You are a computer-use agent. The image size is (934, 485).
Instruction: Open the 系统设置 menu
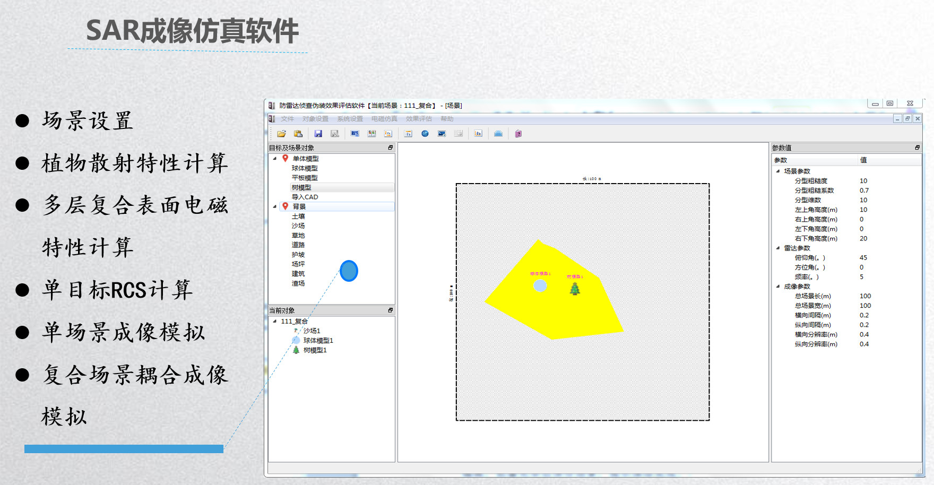click(350, 119)
